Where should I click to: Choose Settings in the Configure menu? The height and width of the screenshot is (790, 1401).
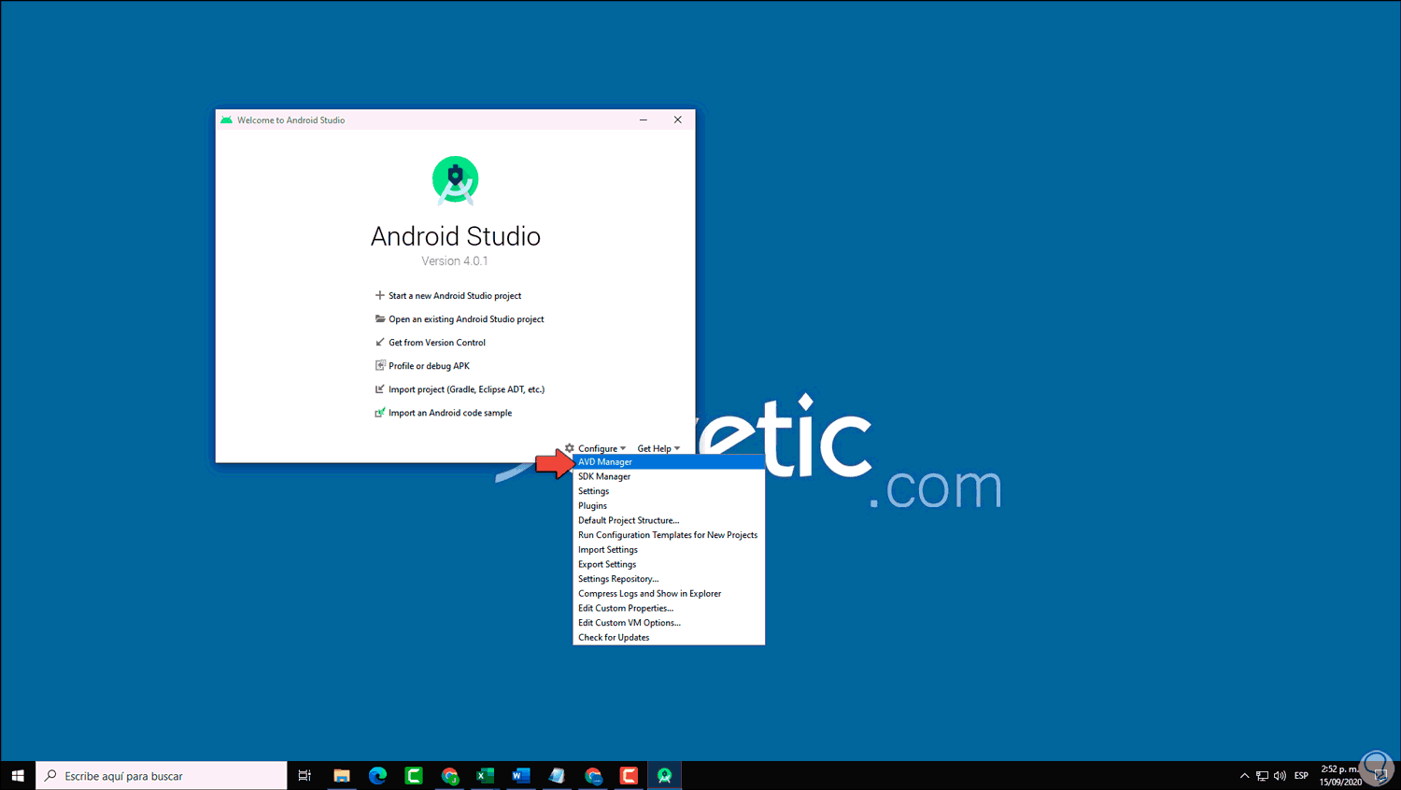pos(669,491)
